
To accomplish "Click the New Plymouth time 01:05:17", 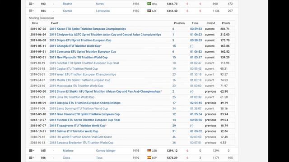I will 196,58.
